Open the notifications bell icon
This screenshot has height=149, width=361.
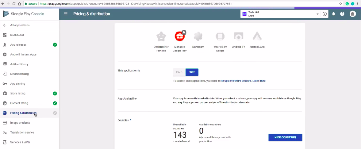[333, 14]
